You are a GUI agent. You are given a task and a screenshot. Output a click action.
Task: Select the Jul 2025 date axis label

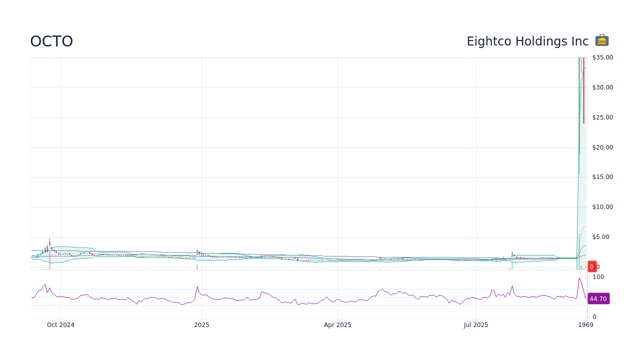tap(475, 324)
